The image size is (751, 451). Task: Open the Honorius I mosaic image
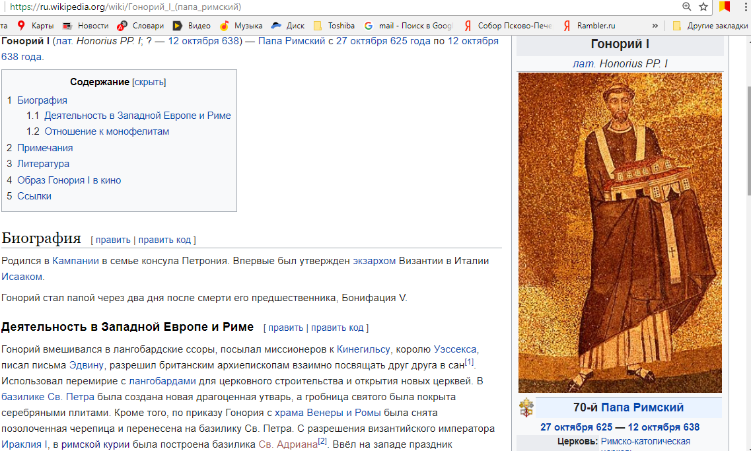pos(620,232)
